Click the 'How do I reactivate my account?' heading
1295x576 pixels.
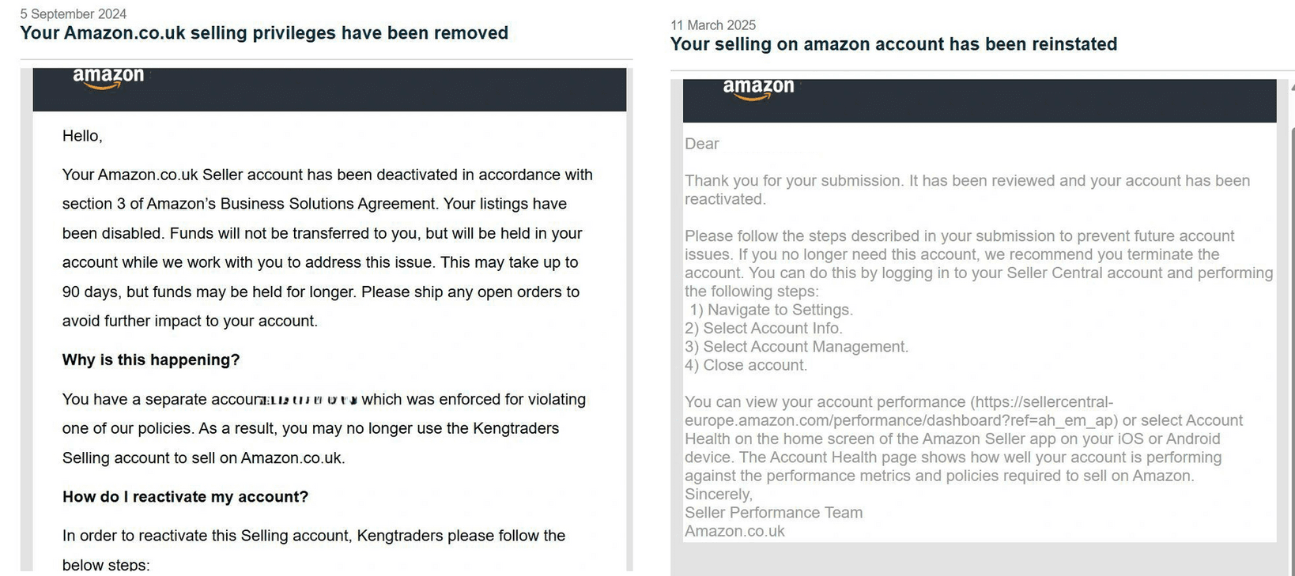click(185, 497)
